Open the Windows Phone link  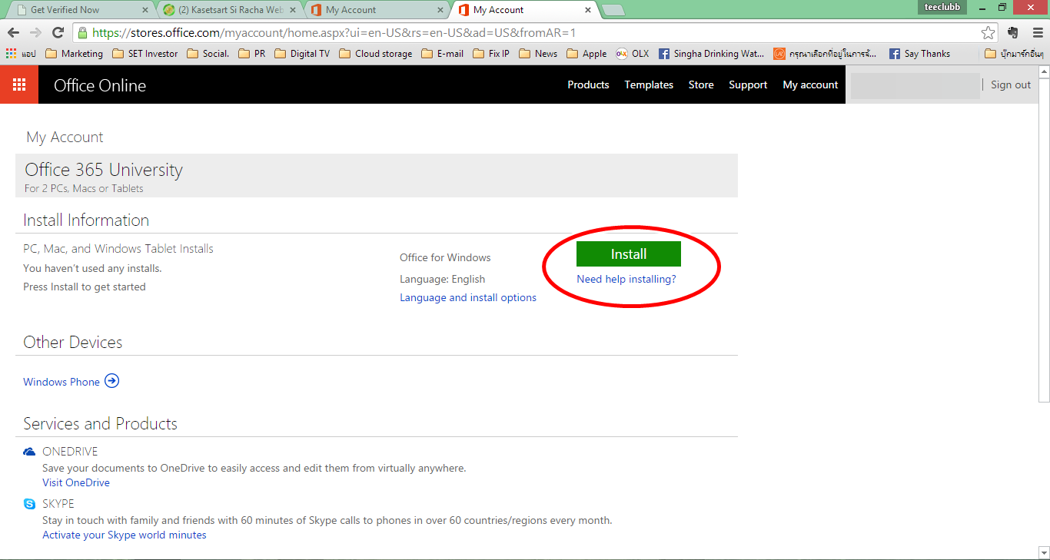point(61,382)
